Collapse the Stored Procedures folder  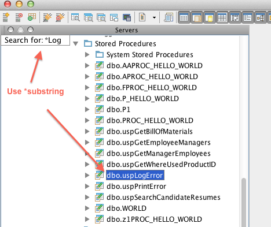pos(76,44)
